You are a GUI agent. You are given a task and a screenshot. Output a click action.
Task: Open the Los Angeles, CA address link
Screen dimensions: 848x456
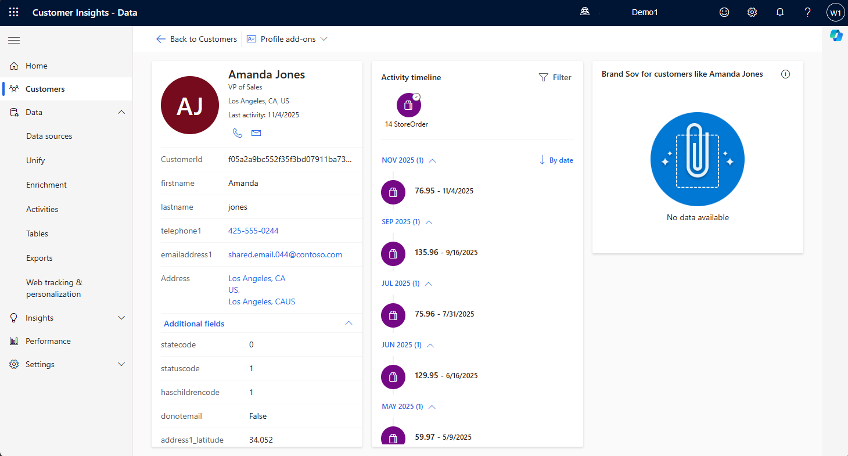(257, 278)
